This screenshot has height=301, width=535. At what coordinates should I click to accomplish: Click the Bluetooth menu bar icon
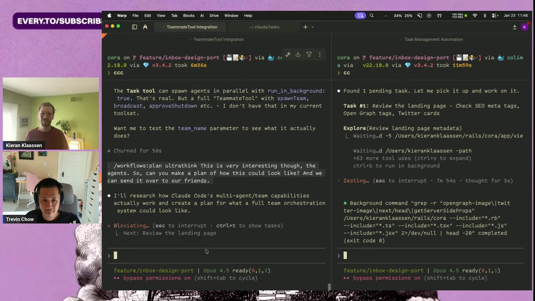[x=485, y=15]
